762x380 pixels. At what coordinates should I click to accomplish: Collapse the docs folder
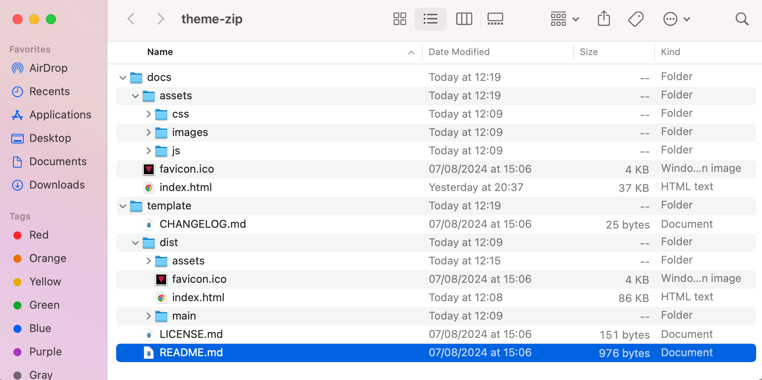click(122, 78)
